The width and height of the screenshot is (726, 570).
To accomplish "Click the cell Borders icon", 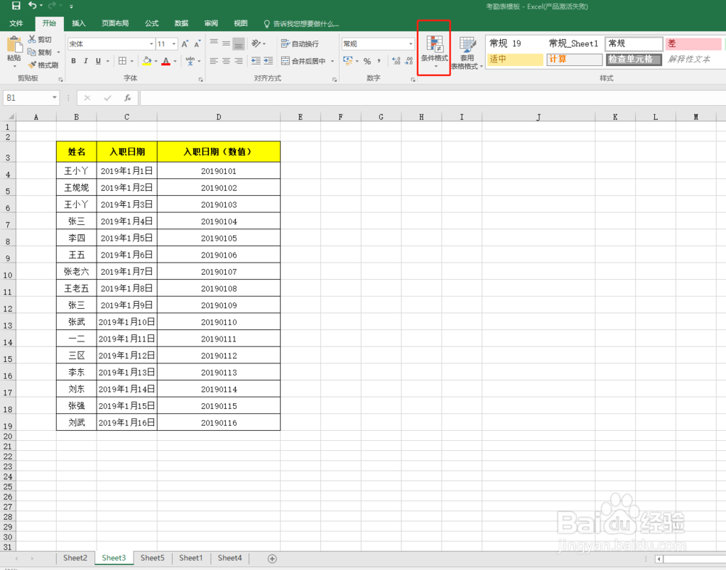I will pyautogui.click(x=122, y=61).
